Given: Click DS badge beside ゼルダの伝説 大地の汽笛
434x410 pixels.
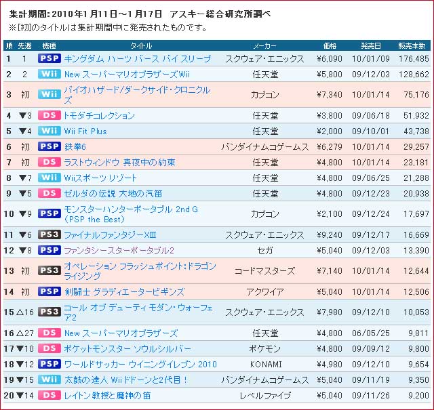Looking at the screenshot, I should point(50,193).
